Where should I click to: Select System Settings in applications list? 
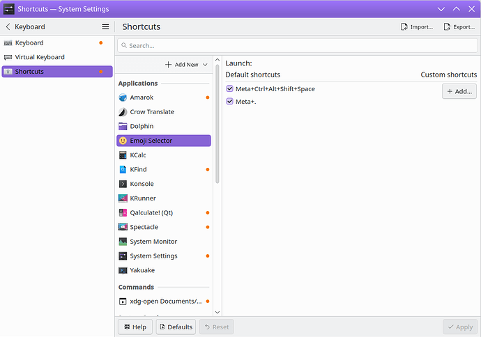164,256
